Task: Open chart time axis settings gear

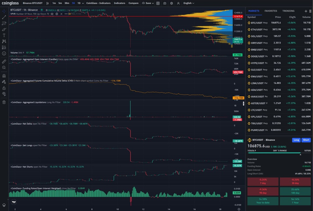Action: pos(239,209)
